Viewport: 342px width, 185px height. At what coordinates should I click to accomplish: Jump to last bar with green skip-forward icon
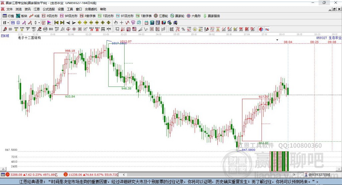point(62,23)
